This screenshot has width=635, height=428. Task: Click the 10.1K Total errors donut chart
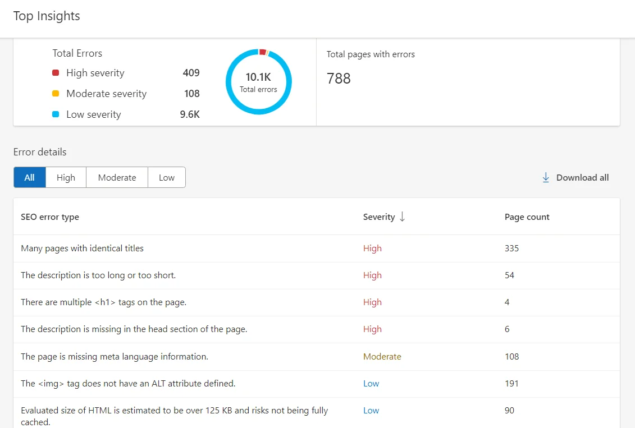coord(258,82)
